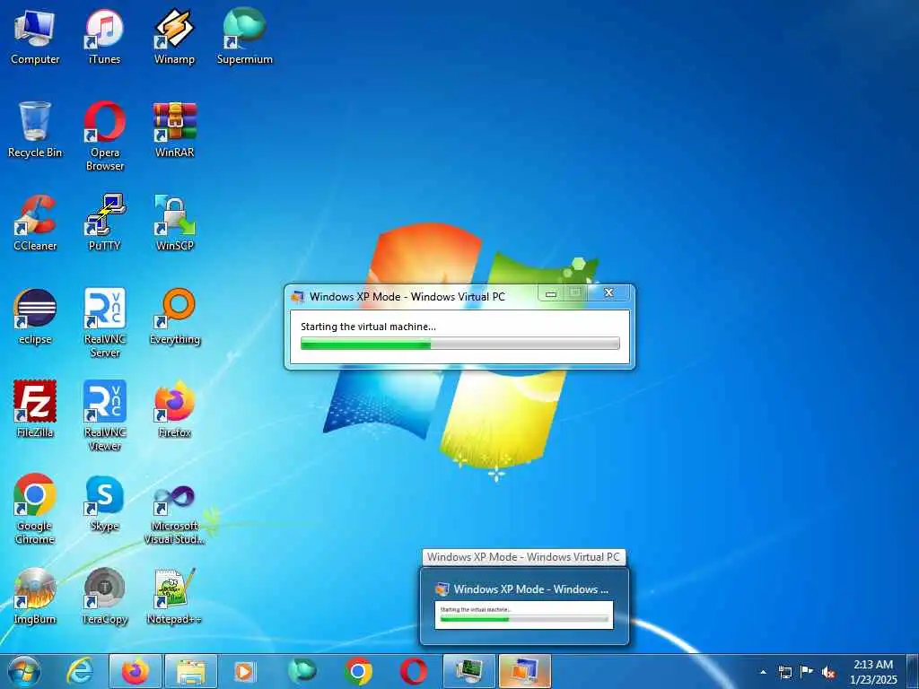The height and width of the screenshot is (689, 919).
Task: Select the CCleaner shortcut
Action: tap(35, 223)
